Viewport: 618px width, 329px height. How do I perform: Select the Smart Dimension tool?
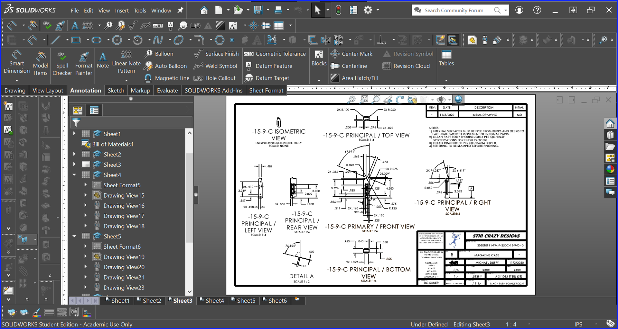click(x=17, y=62)
